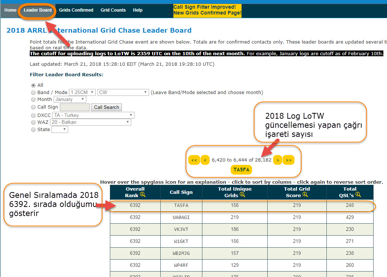Open the Grid Counts menu item
Viewport: 387px width, 277px height.
click(x=113, y=10)
